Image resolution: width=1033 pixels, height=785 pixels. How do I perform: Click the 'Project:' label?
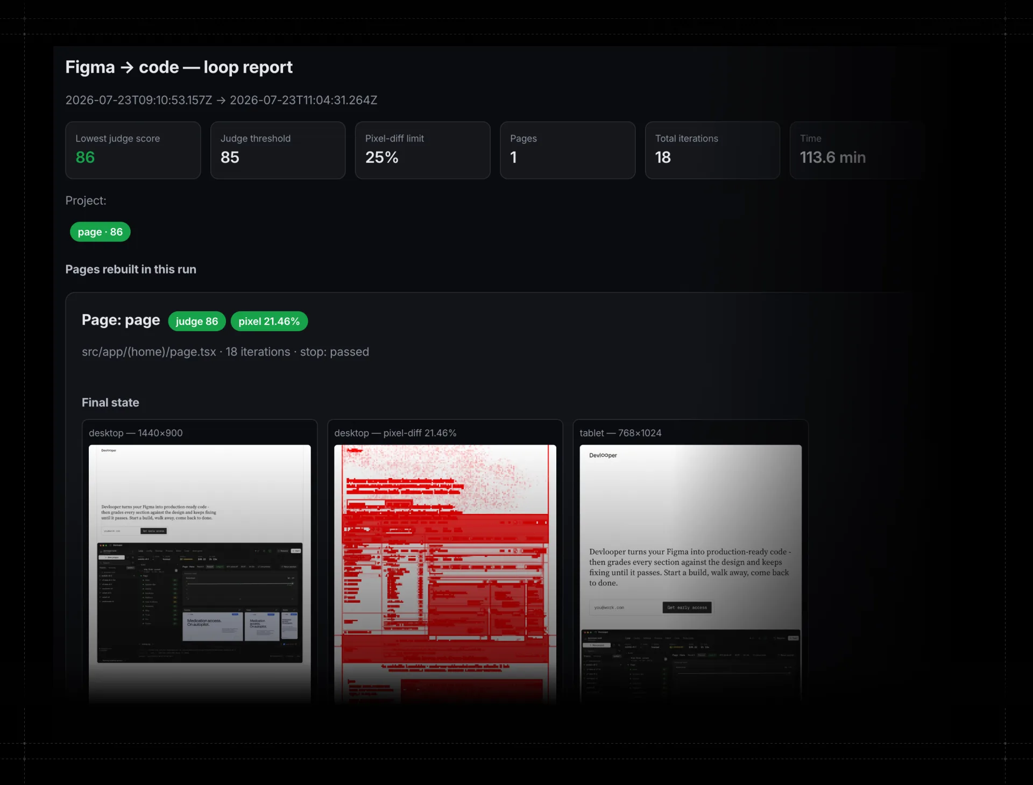86,201
